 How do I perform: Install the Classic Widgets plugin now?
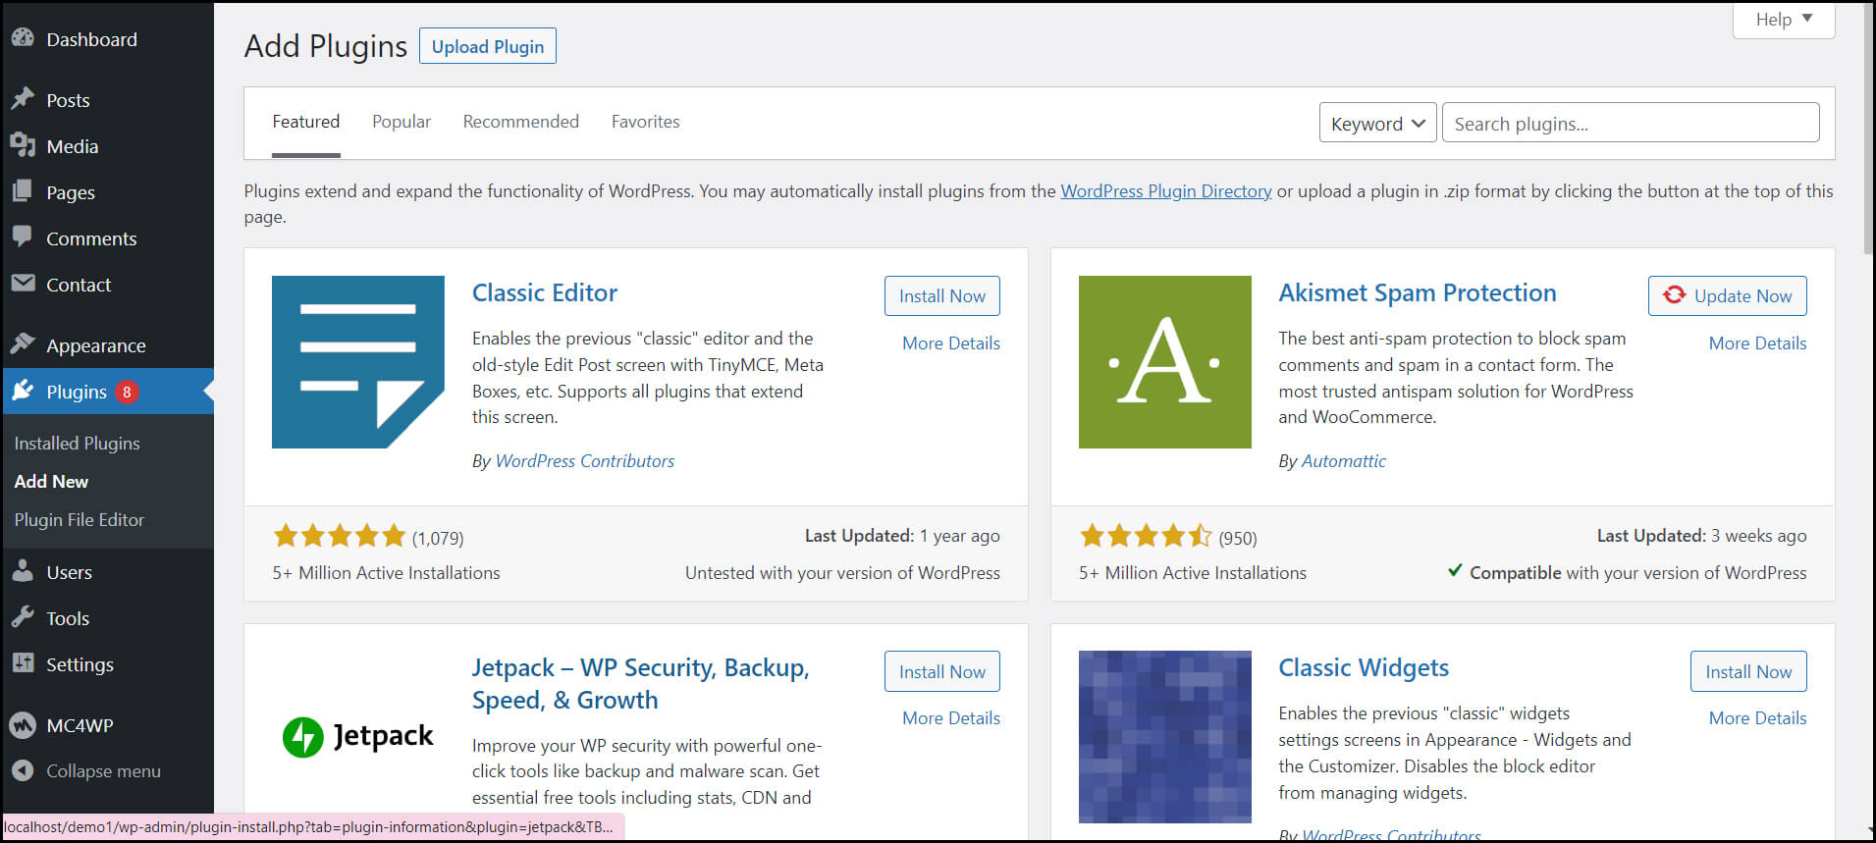(x=1748, y=671)
